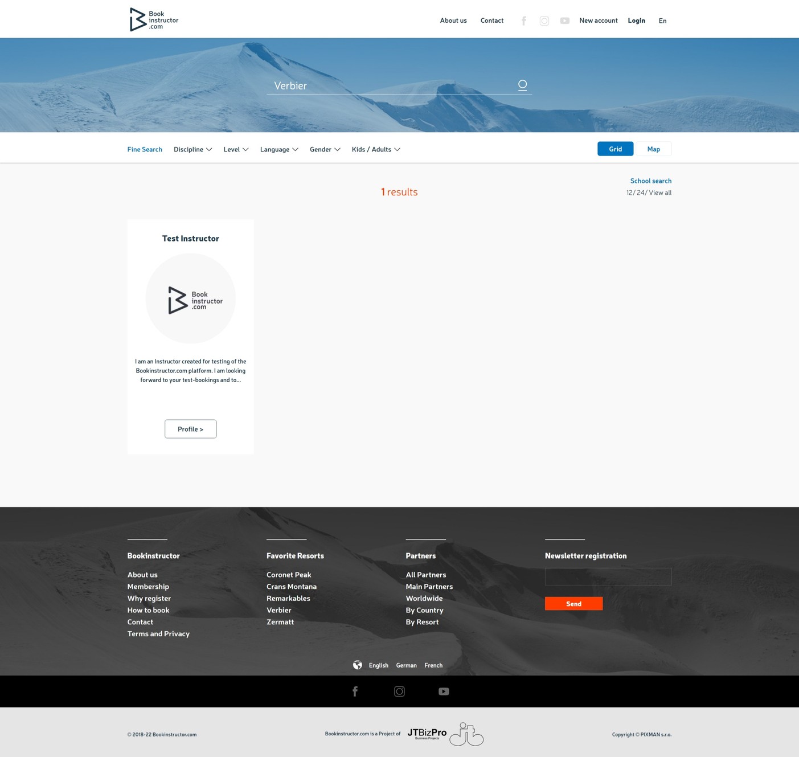This screenshot has height=757, width=799.
Task: Switch to Map view
Action: coord(653,149)
